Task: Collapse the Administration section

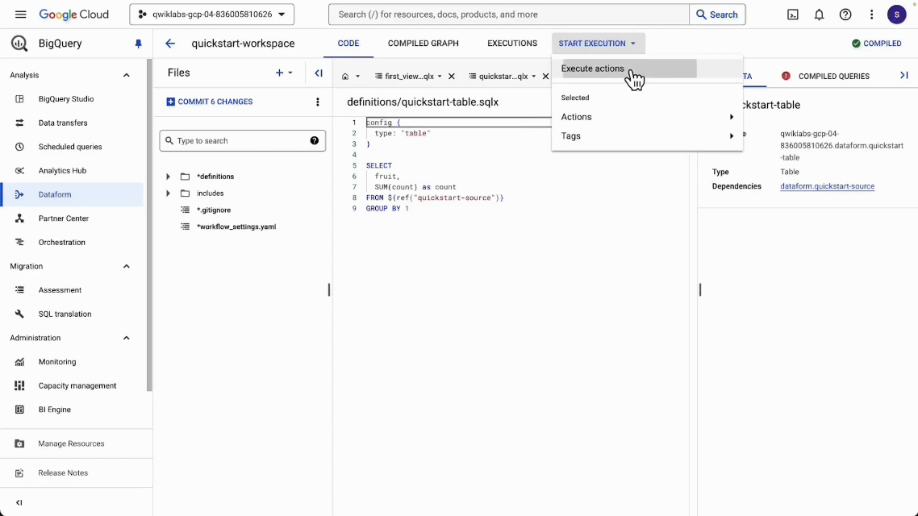Action: point(127,338)
